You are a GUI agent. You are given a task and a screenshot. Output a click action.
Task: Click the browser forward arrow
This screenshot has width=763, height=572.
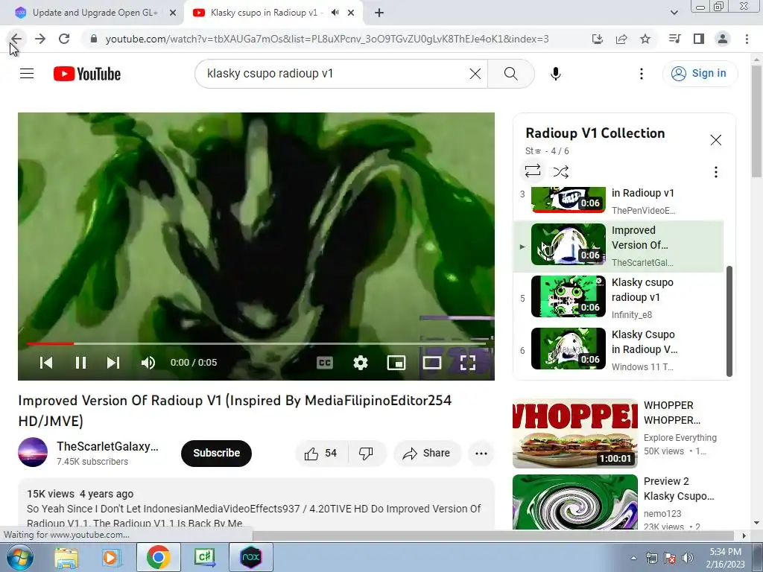tap(40, 39)
